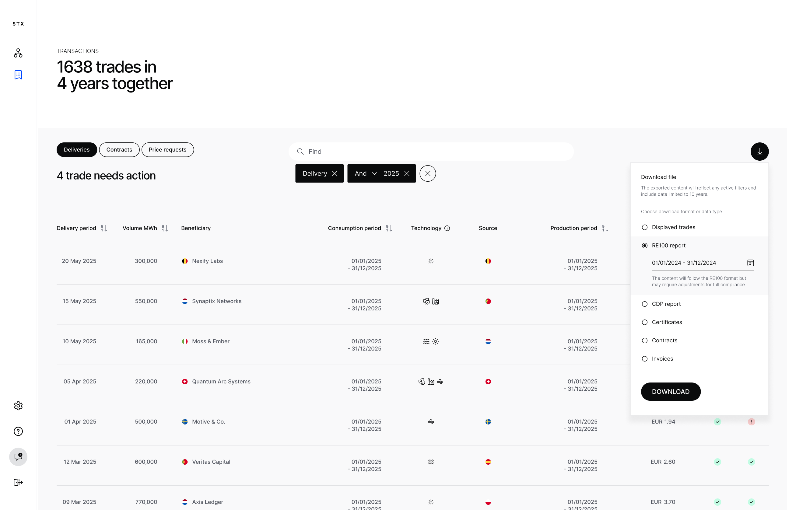
Task: Click the logout icon in sidebar
Action: pos(18,482)
